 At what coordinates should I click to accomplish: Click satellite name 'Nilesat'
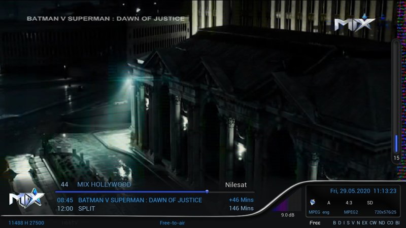[x=236, y=185]
